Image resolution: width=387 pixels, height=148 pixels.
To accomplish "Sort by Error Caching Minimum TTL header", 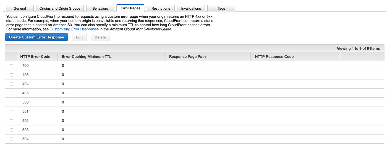I will click(111, 56).
